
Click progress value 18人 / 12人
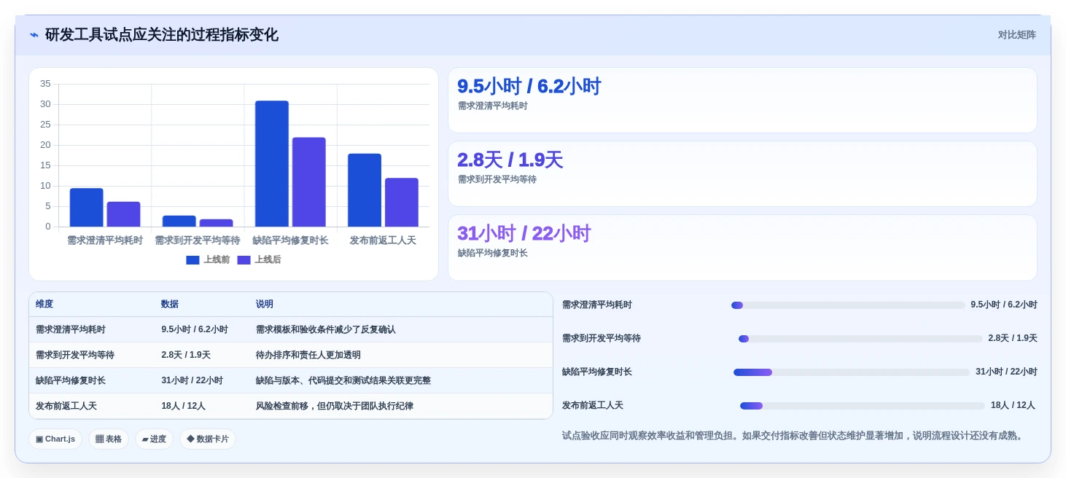(x=1013, y=405)
